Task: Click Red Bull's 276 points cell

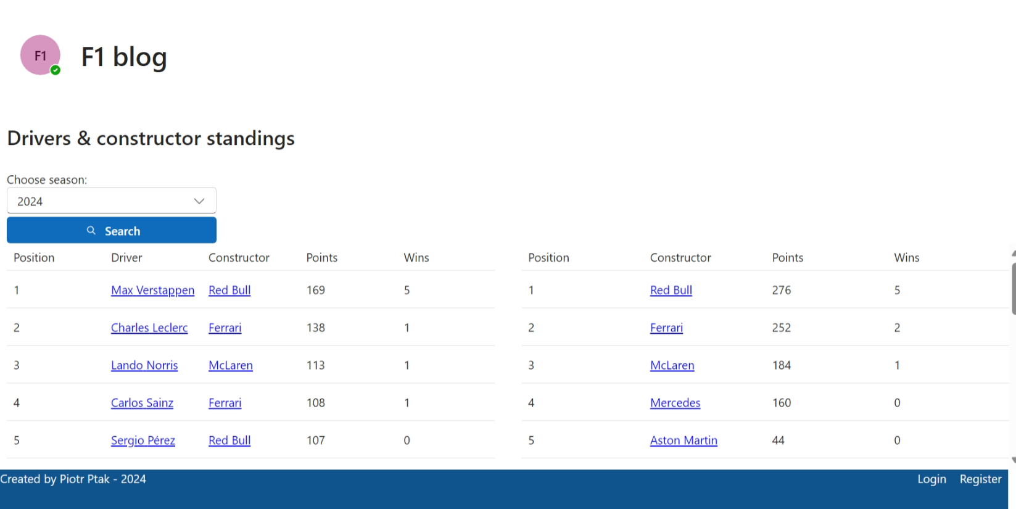Action: (x=782, y=290)
